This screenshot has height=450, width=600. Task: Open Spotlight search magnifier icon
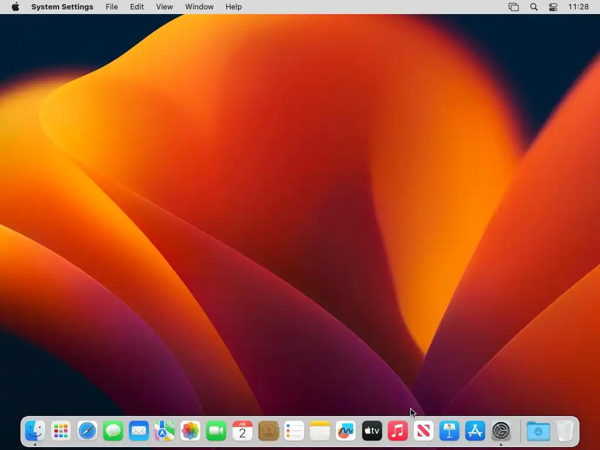point(534,7)
